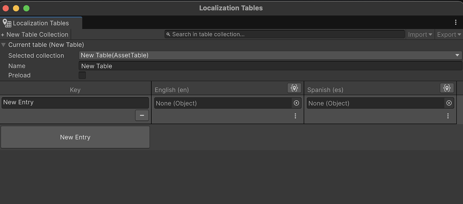
Task: Remove the entry with the minus button
Action: click(142, 115)
